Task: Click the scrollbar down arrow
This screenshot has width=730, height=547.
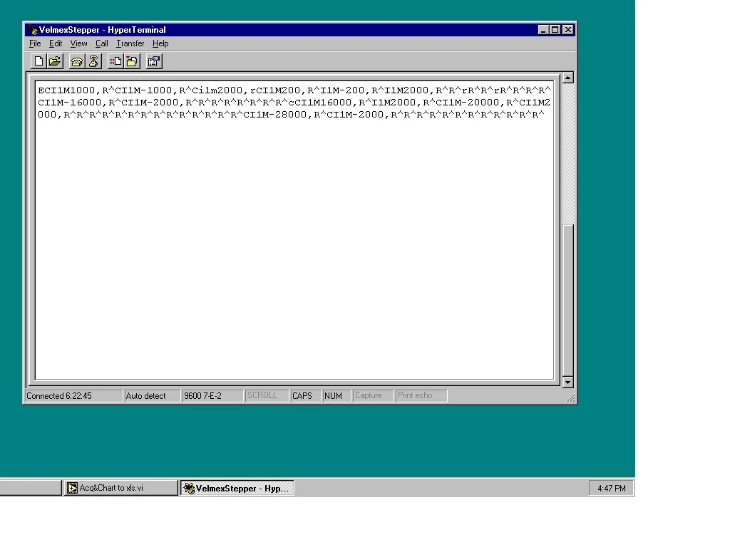Action: click(x=567, y=382)
